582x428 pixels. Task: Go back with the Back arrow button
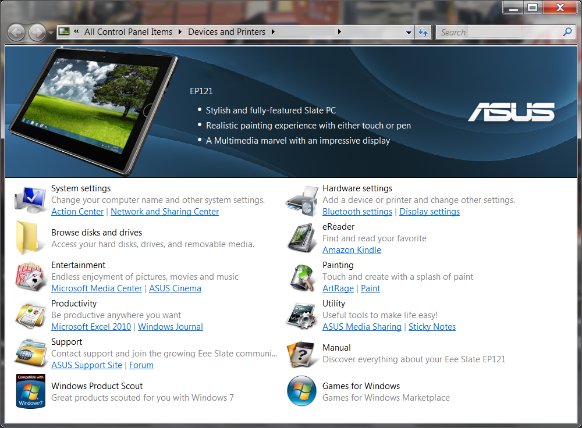pos(16,33)
